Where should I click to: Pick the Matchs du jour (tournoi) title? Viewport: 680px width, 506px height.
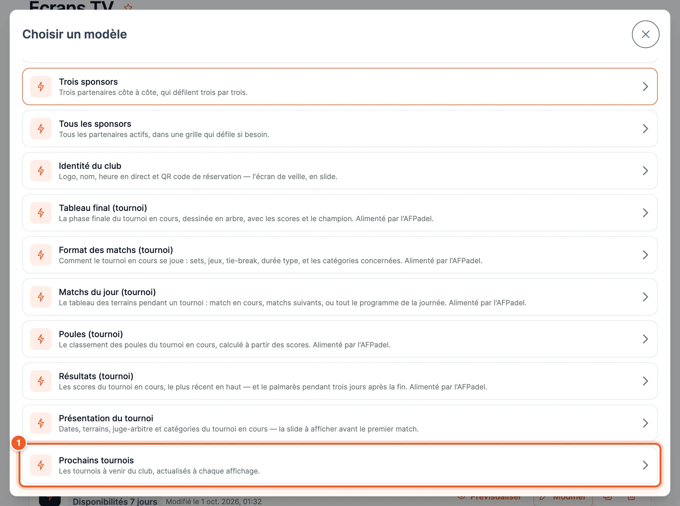pos(107,292)
